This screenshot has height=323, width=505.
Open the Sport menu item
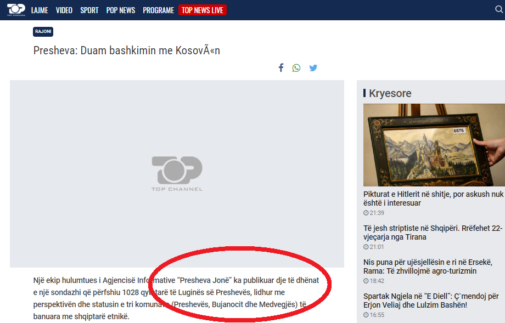click(89, 10)
